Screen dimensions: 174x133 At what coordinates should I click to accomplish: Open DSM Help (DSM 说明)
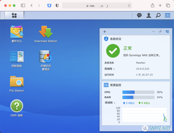point(17,108)
